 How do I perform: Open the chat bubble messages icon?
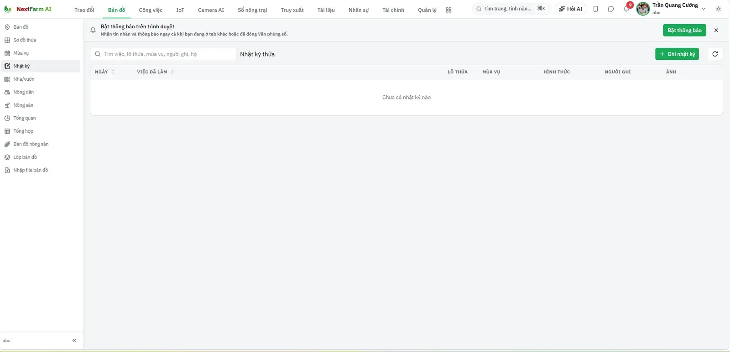[x=611, y=9]
